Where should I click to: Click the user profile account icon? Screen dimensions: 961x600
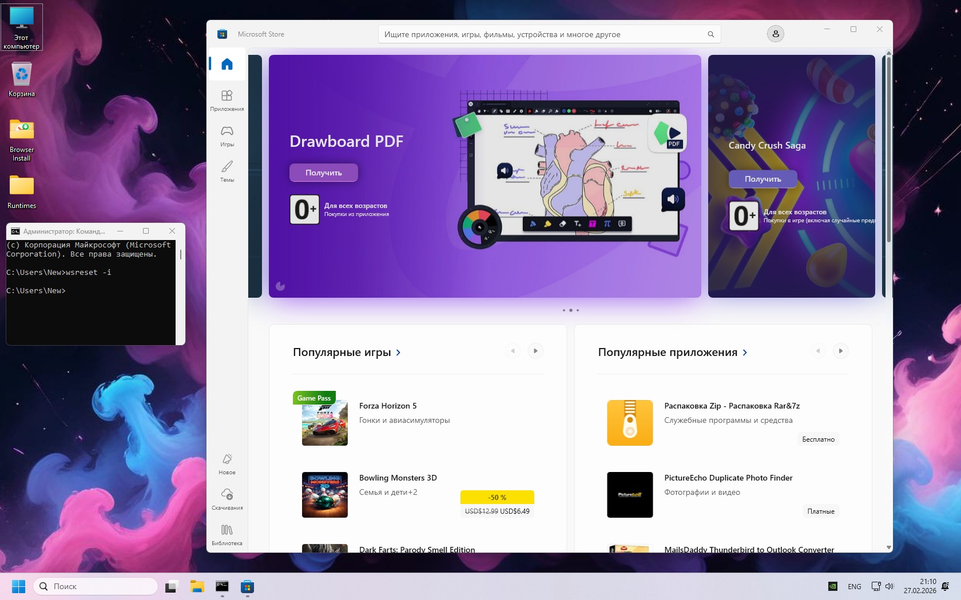775,34
